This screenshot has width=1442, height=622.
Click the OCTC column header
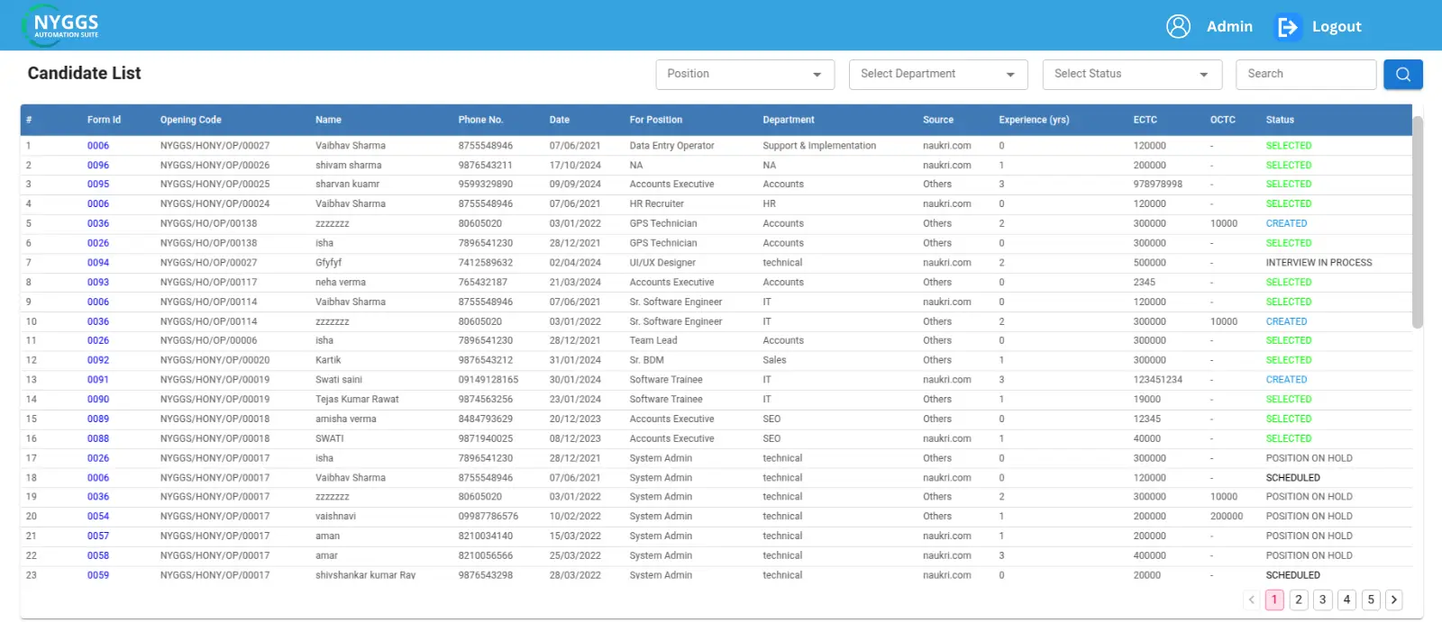[1223, 120]
